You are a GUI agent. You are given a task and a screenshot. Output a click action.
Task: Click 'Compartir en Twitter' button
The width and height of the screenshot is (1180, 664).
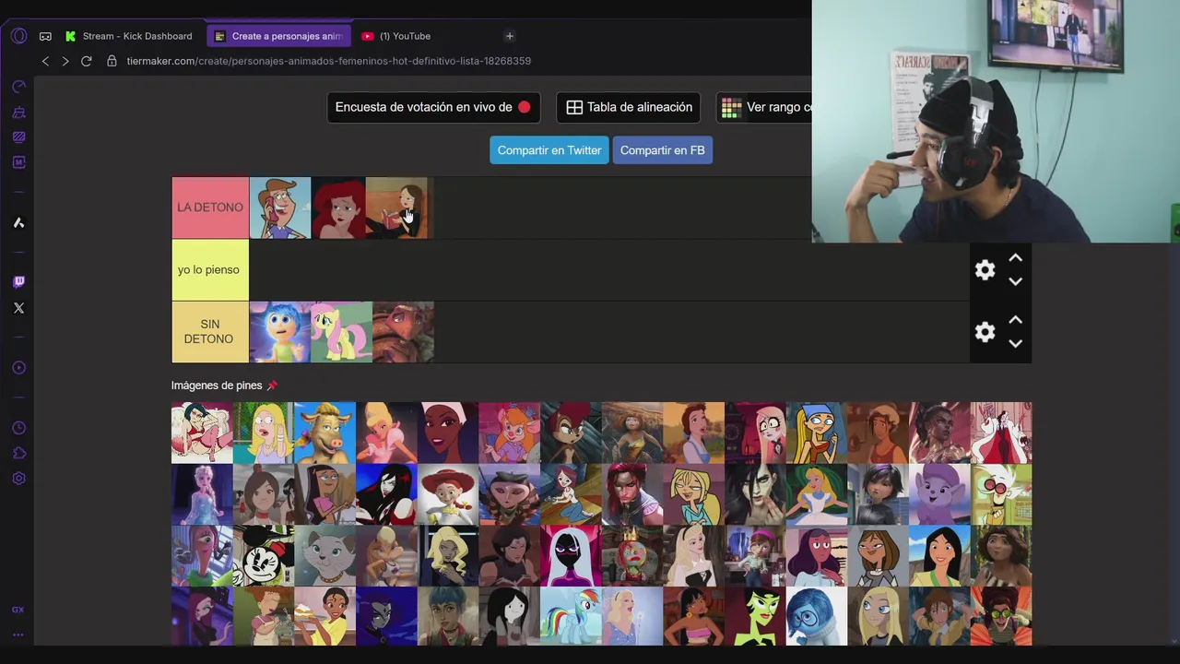(549, 150)
